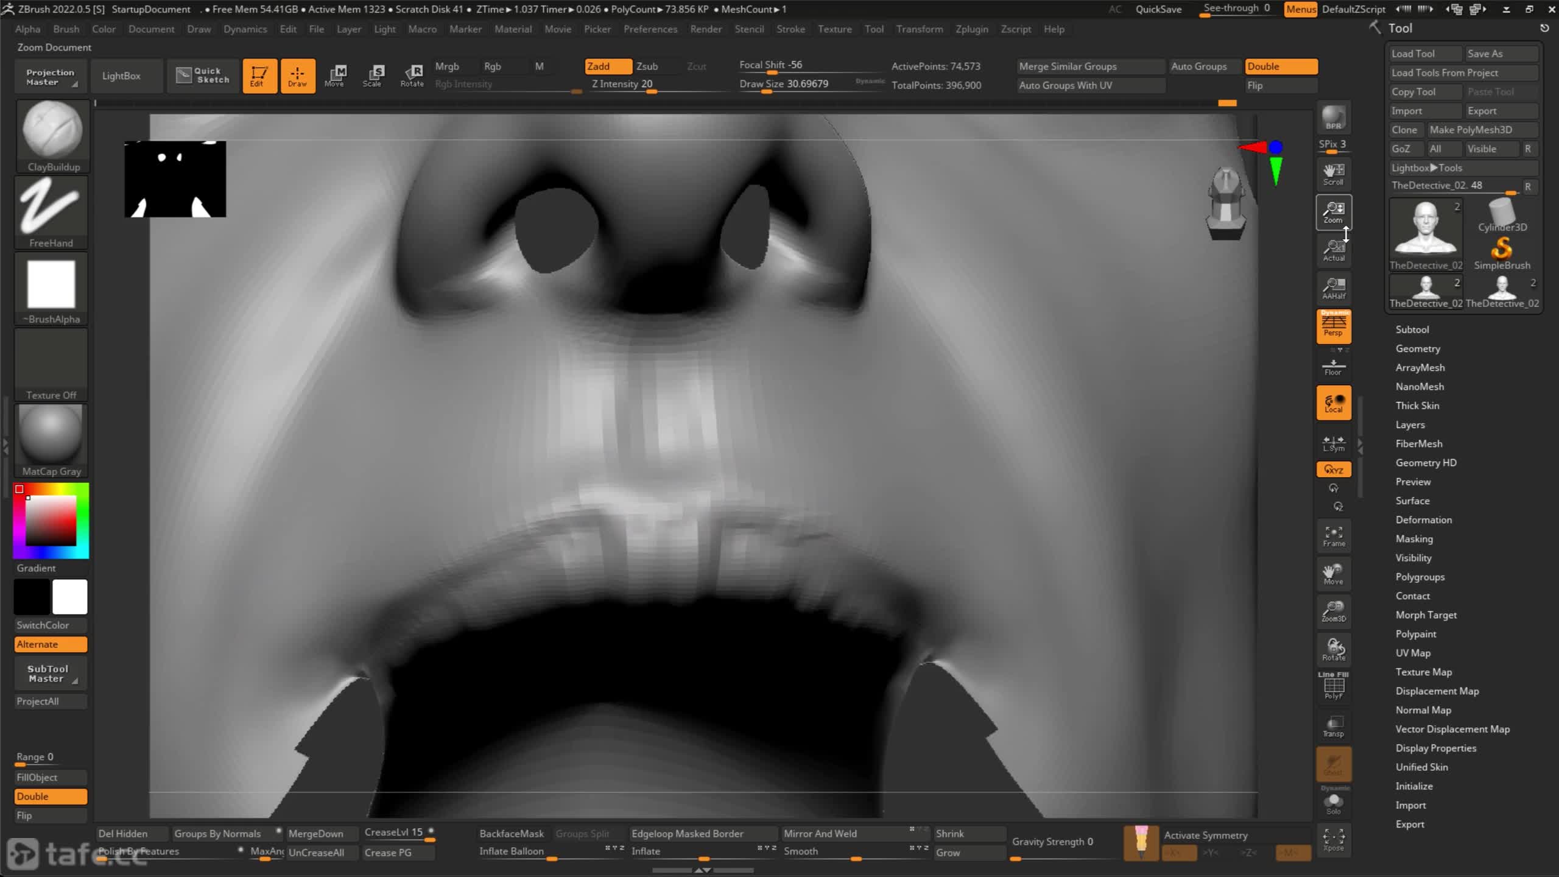This screenshot has height=877, width=1559.
Task: Open the Tool menu in menubar
Action: pos(875,29)
